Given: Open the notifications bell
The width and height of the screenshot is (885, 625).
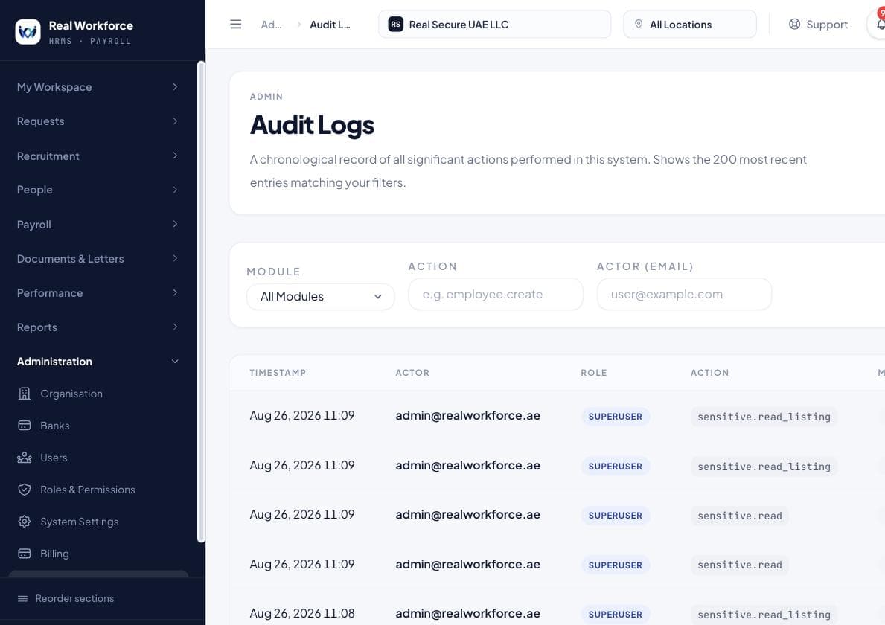Looking at the screenshot, I should (879, 24).
